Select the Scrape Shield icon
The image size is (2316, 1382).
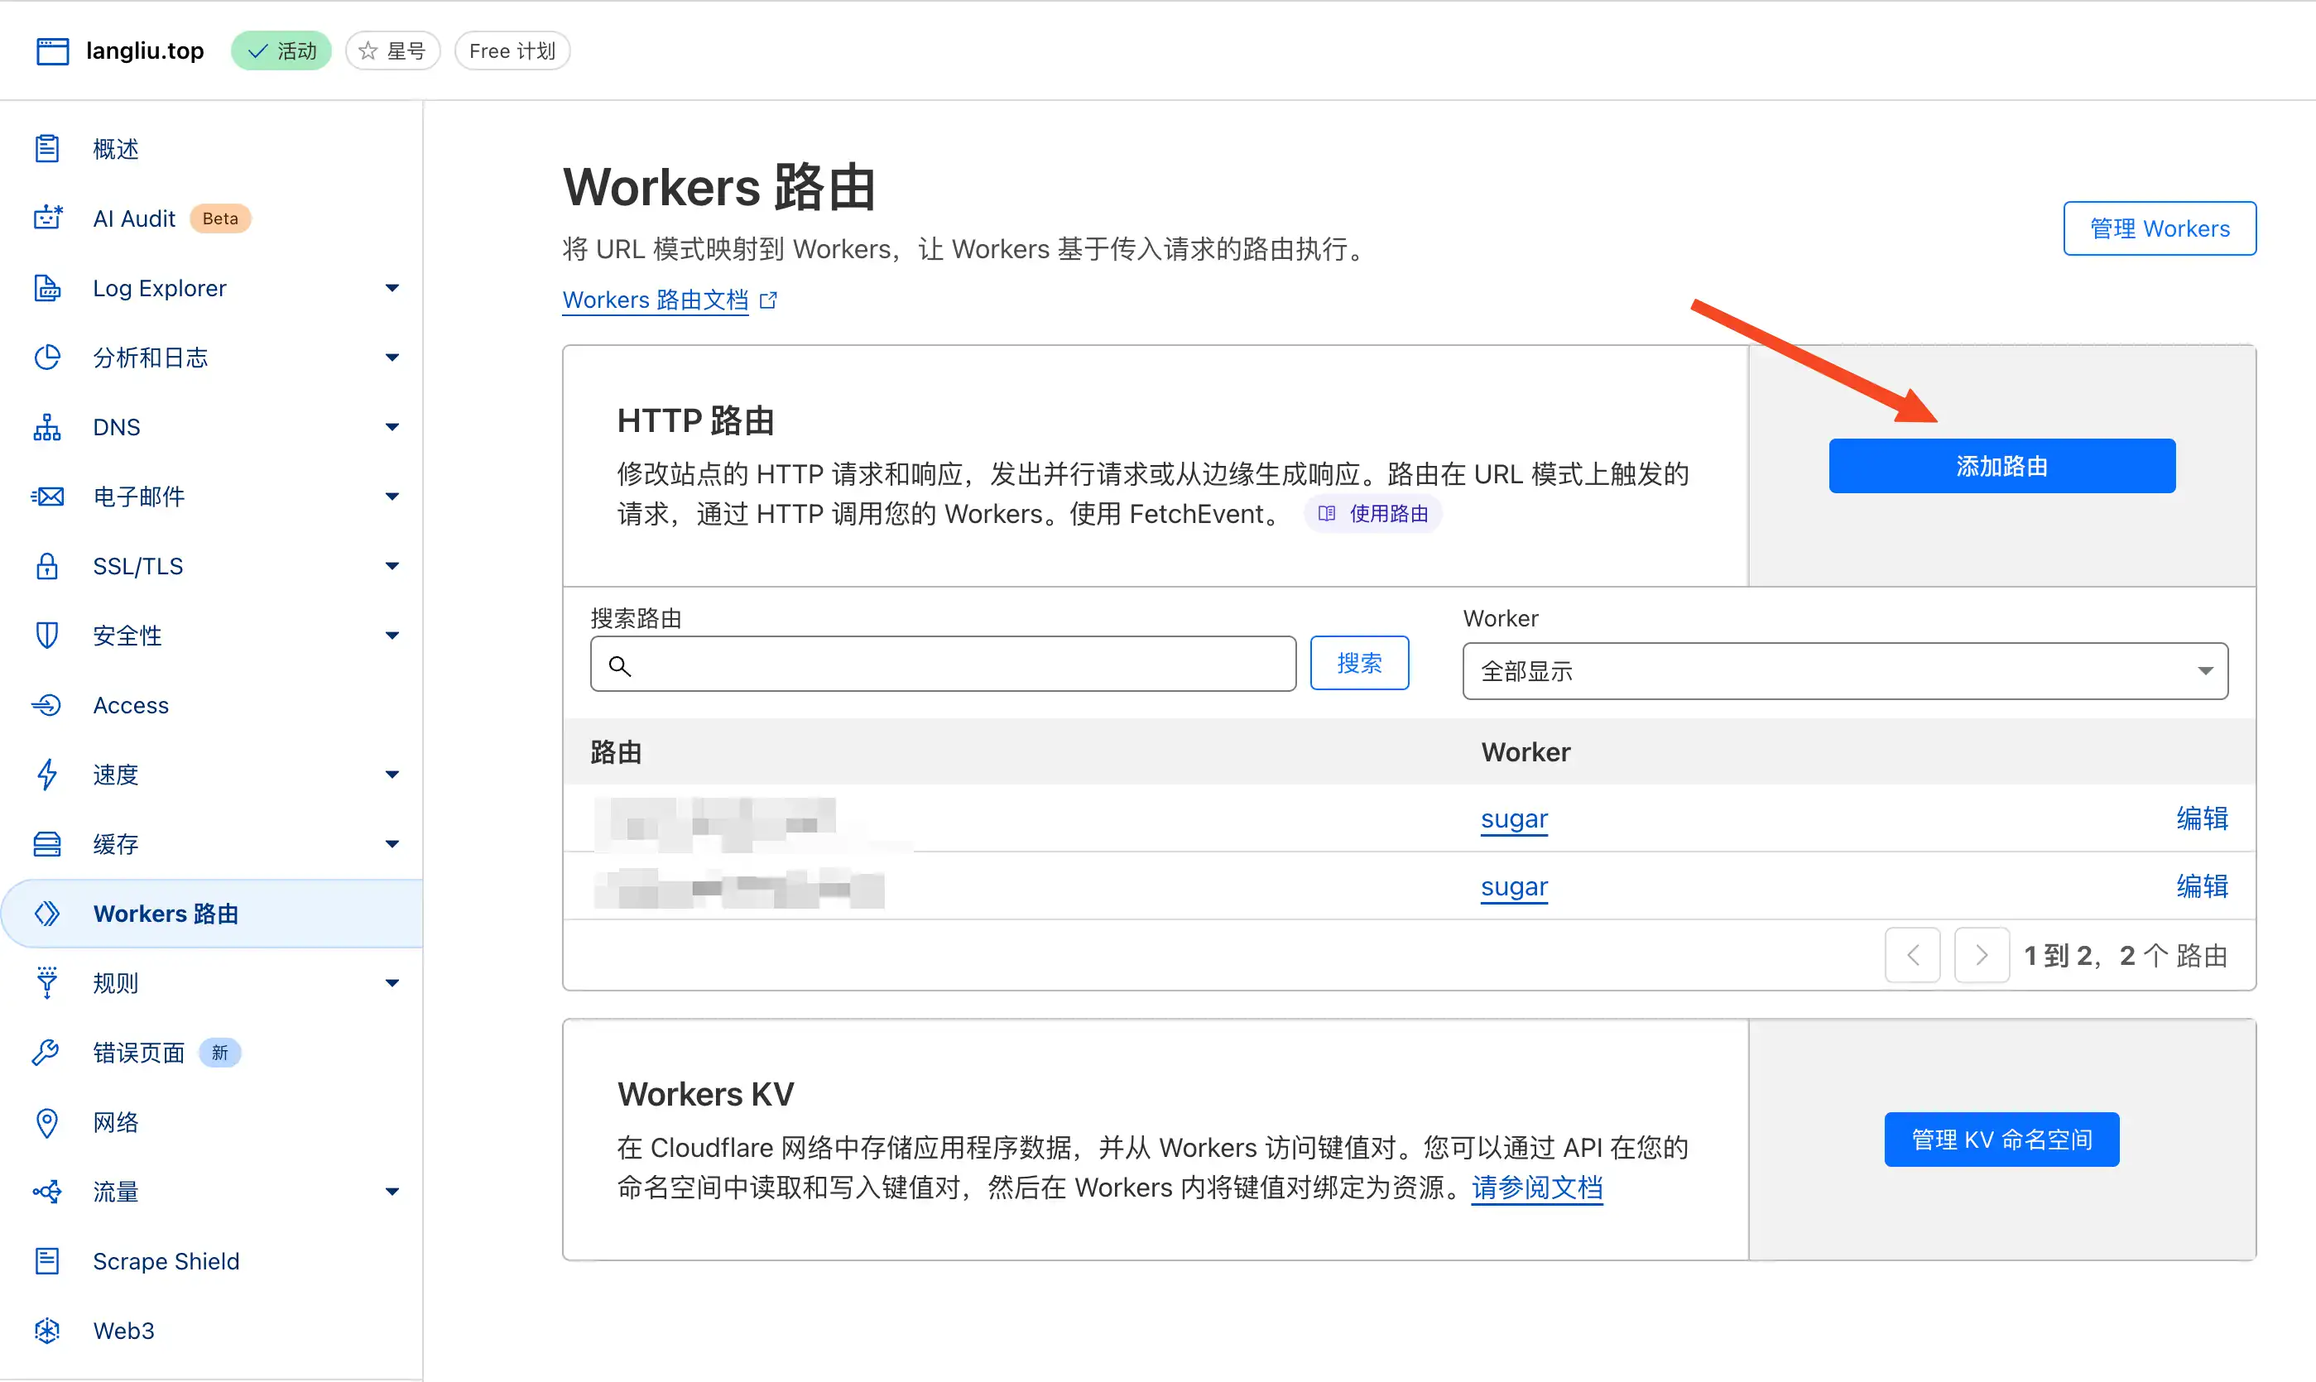click(46, 1261)
